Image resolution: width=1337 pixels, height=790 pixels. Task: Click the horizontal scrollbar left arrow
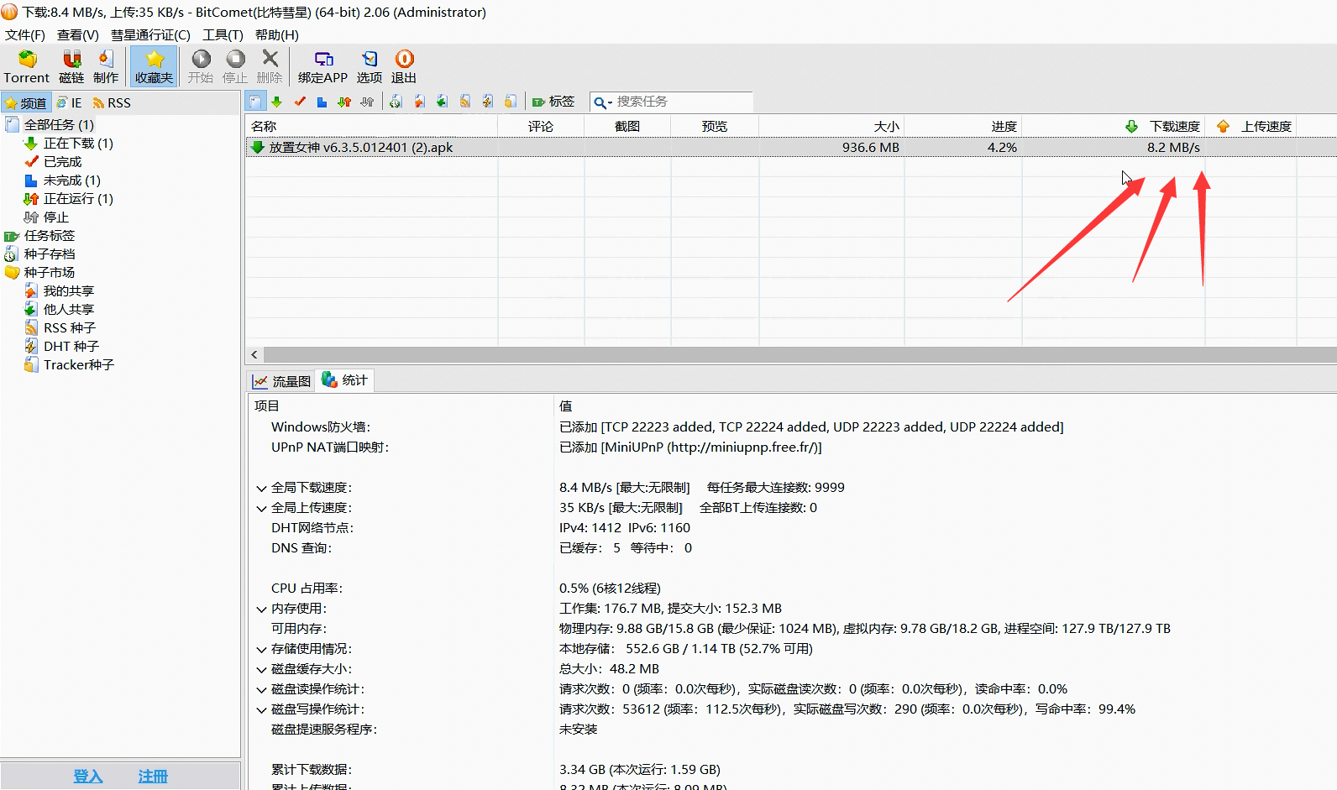[254, 355]
